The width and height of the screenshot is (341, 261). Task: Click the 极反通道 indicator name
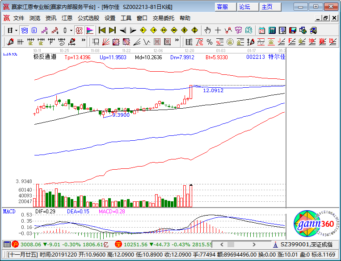pyautogui.click(x=45, y=57)
